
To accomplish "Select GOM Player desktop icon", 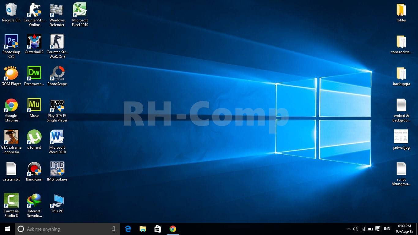I will tap(11, 76).
